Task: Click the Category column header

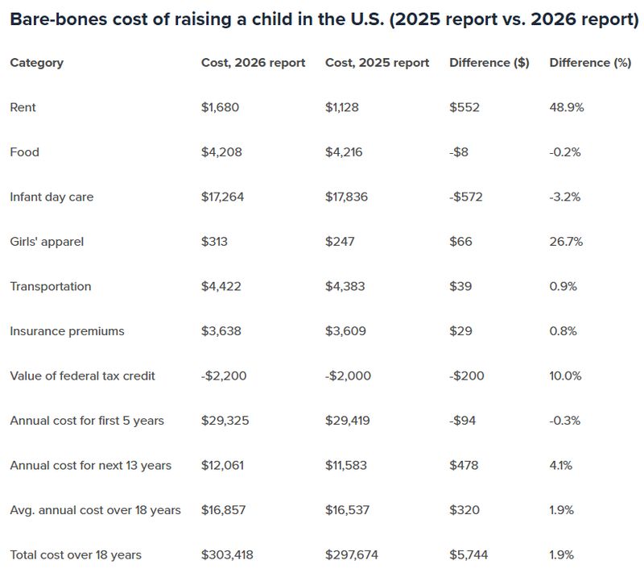Action: [36, 63]
